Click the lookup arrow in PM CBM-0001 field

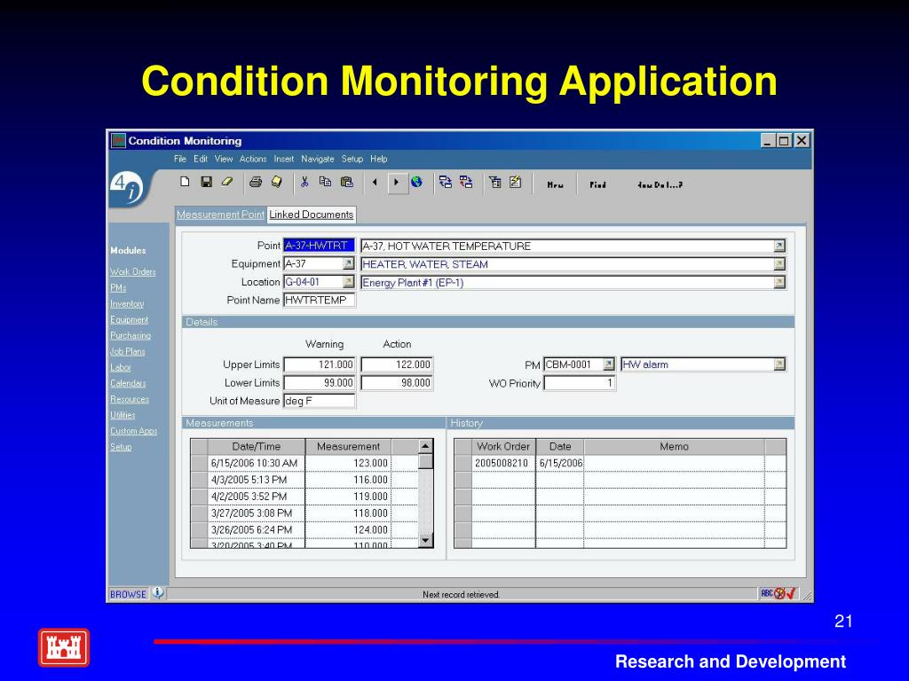click(608, 364)
